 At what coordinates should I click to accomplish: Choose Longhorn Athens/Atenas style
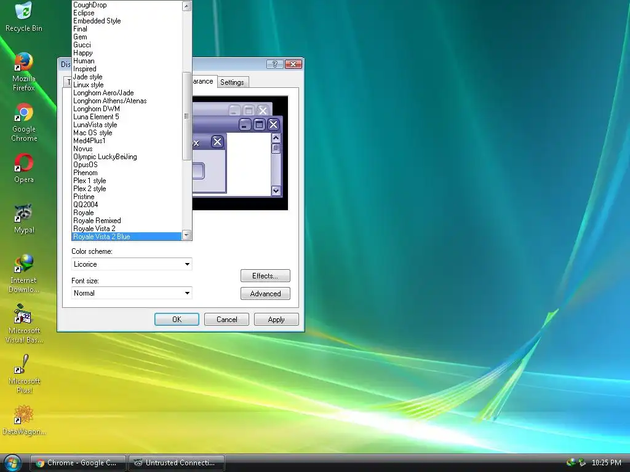click(x=127, y=101)
